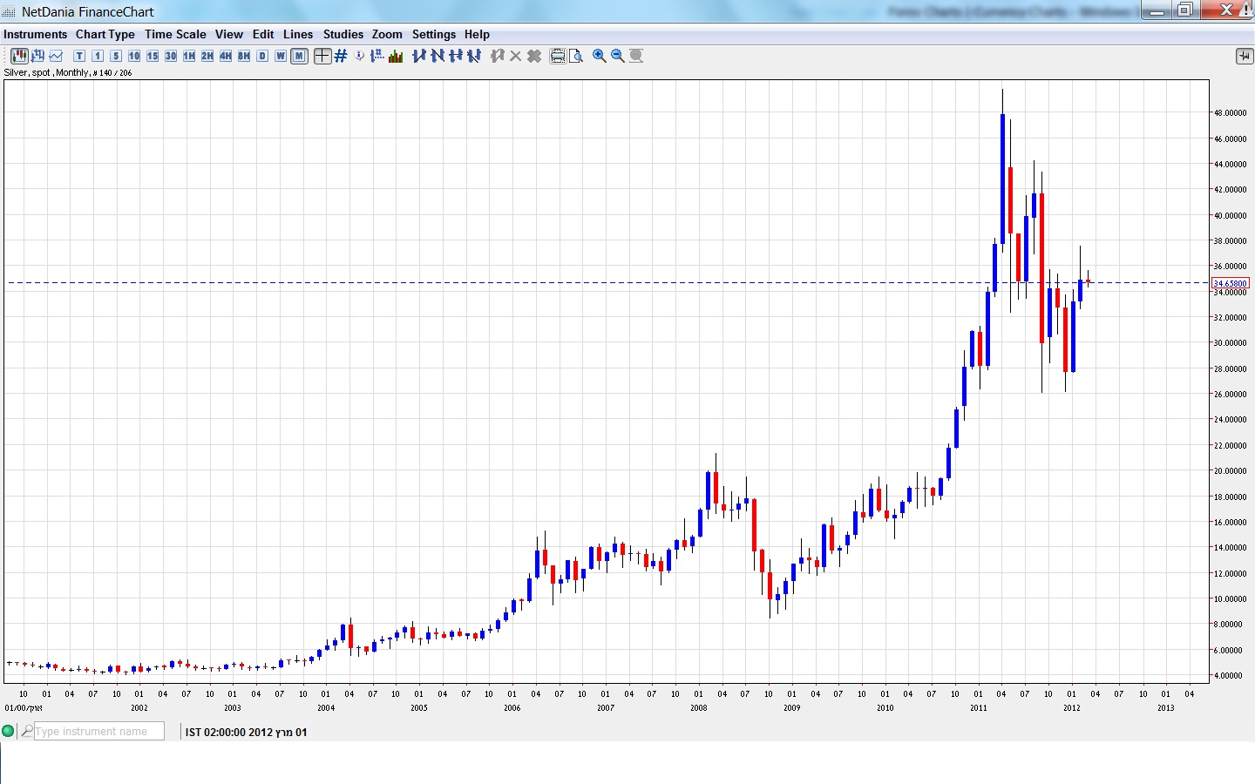Image resolution: width=1255 pixels, height=784 pixels.
Task: Delete all lines (bold X)
Action: click(x=534, y=56)
